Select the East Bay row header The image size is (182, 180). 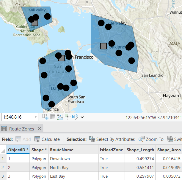pos(3,176)
